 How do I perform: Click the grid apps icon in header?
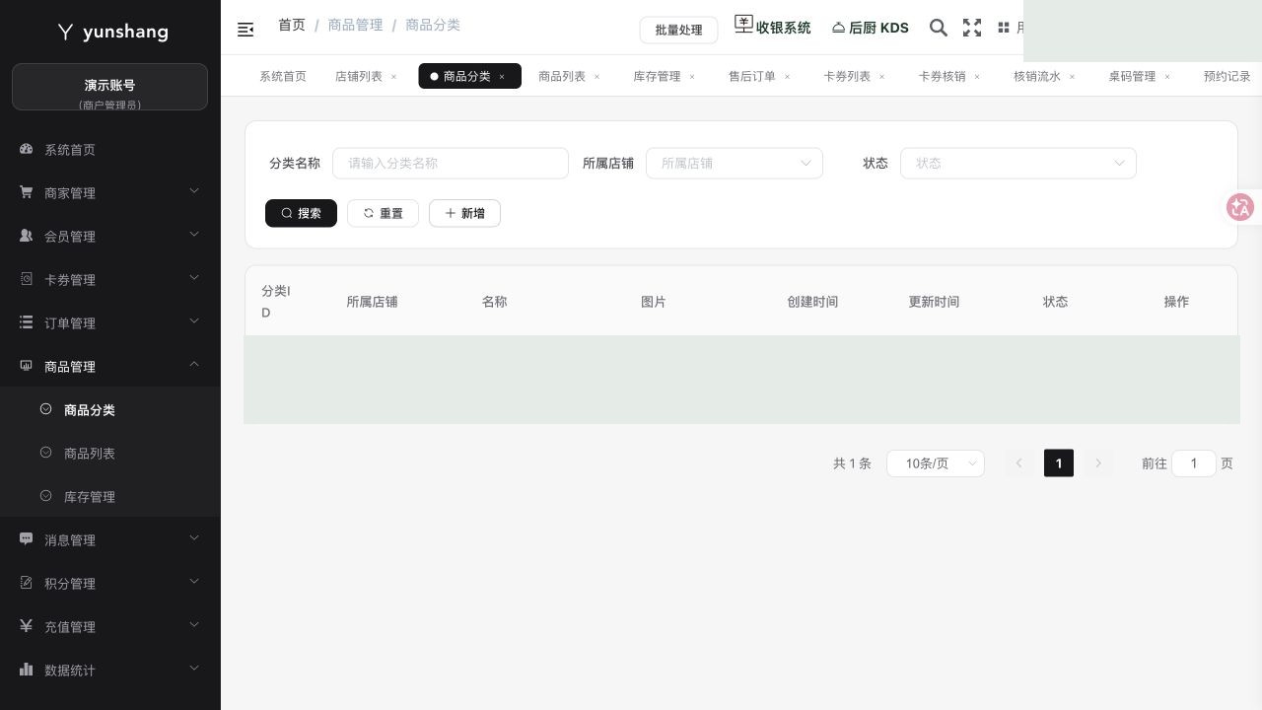(1004, 28)
